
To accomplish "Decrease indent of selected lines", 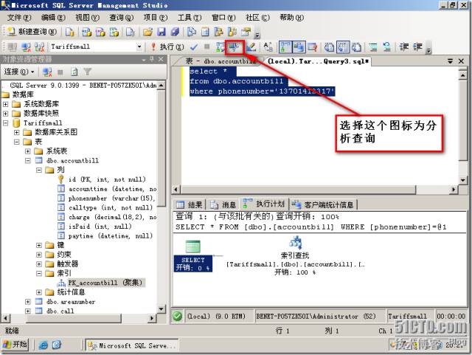I will point(403,47).
